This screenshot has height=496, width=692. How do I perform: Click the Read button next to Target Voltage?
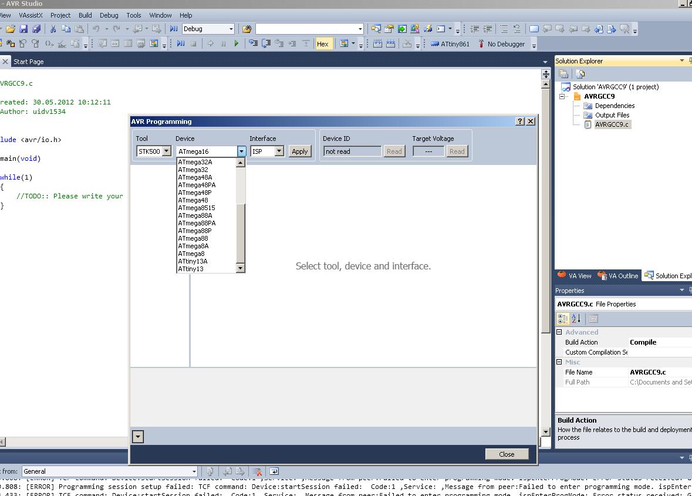[457, 151]
